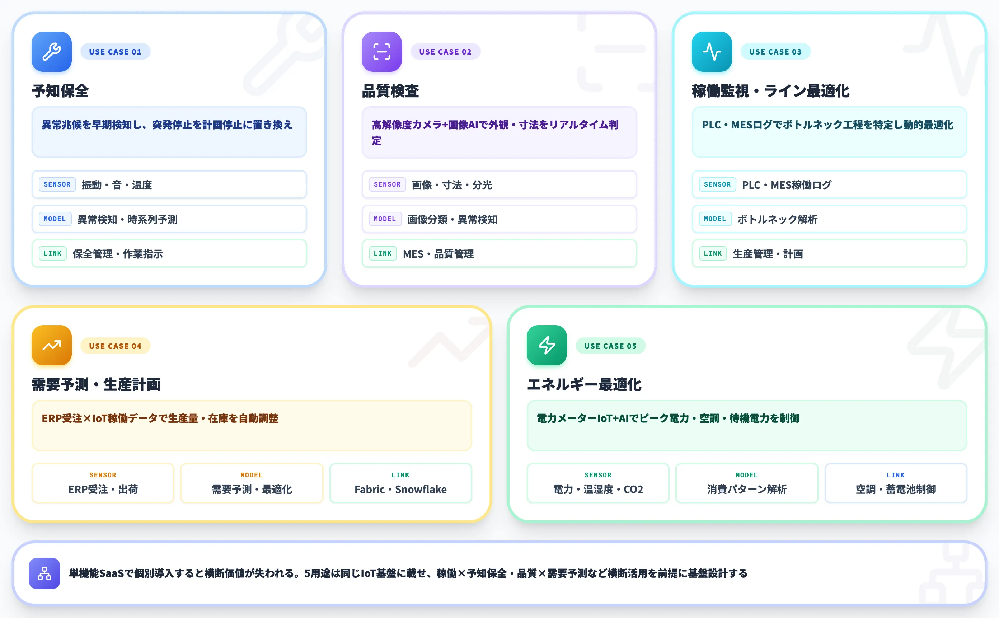999x618 pixels.
Task: Select the bottom banner text about 単機能SaaS
Action: pyautogui.click(x=408, y=573)
